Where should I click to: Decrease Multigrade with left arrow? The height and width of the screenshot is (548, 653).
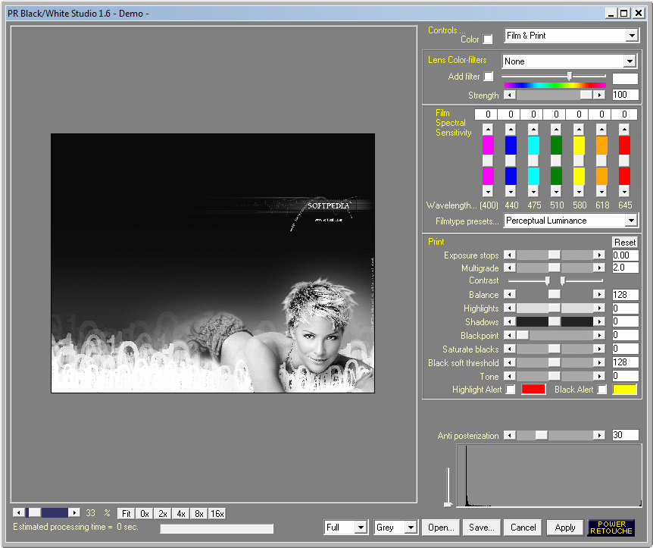tap(510, 268)
